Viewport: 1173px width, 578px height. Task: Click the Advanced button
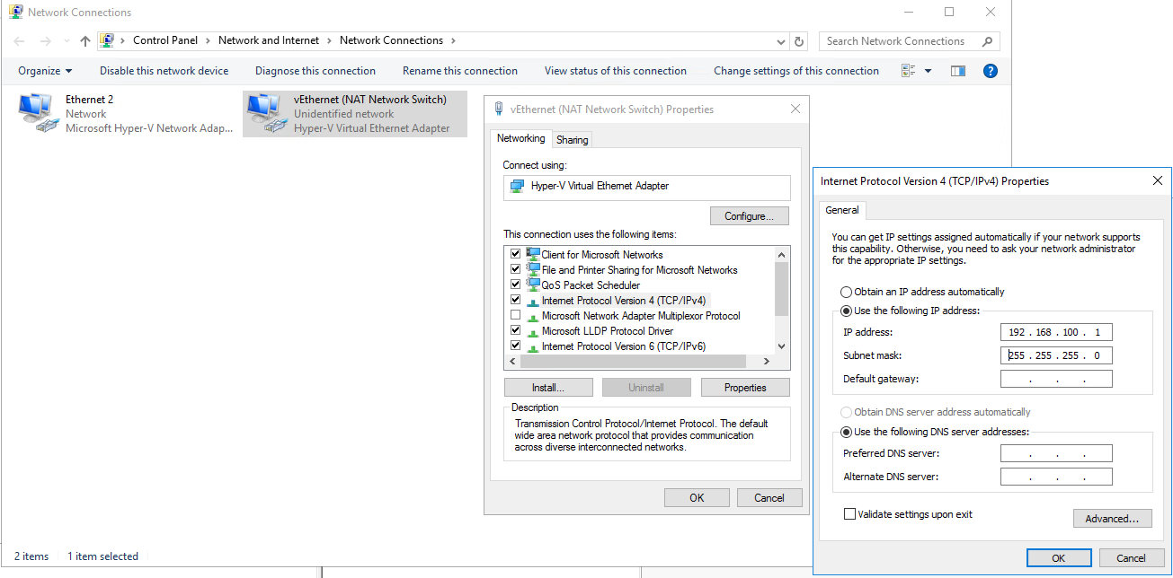[1112, 519]
